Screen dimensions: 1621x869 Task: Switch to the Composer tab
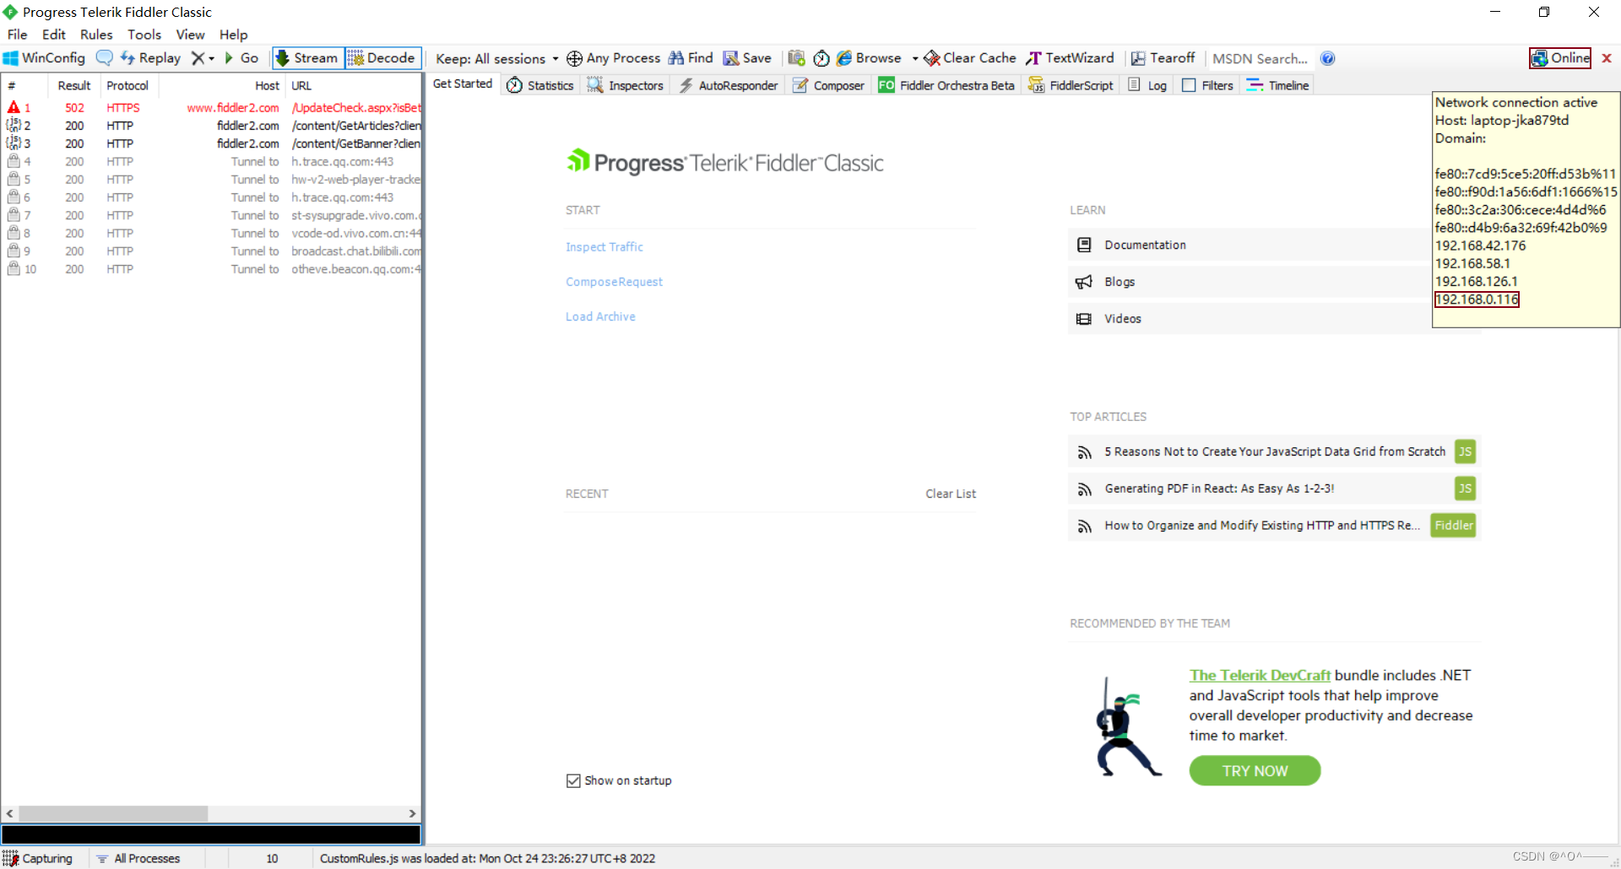[828, 85]
